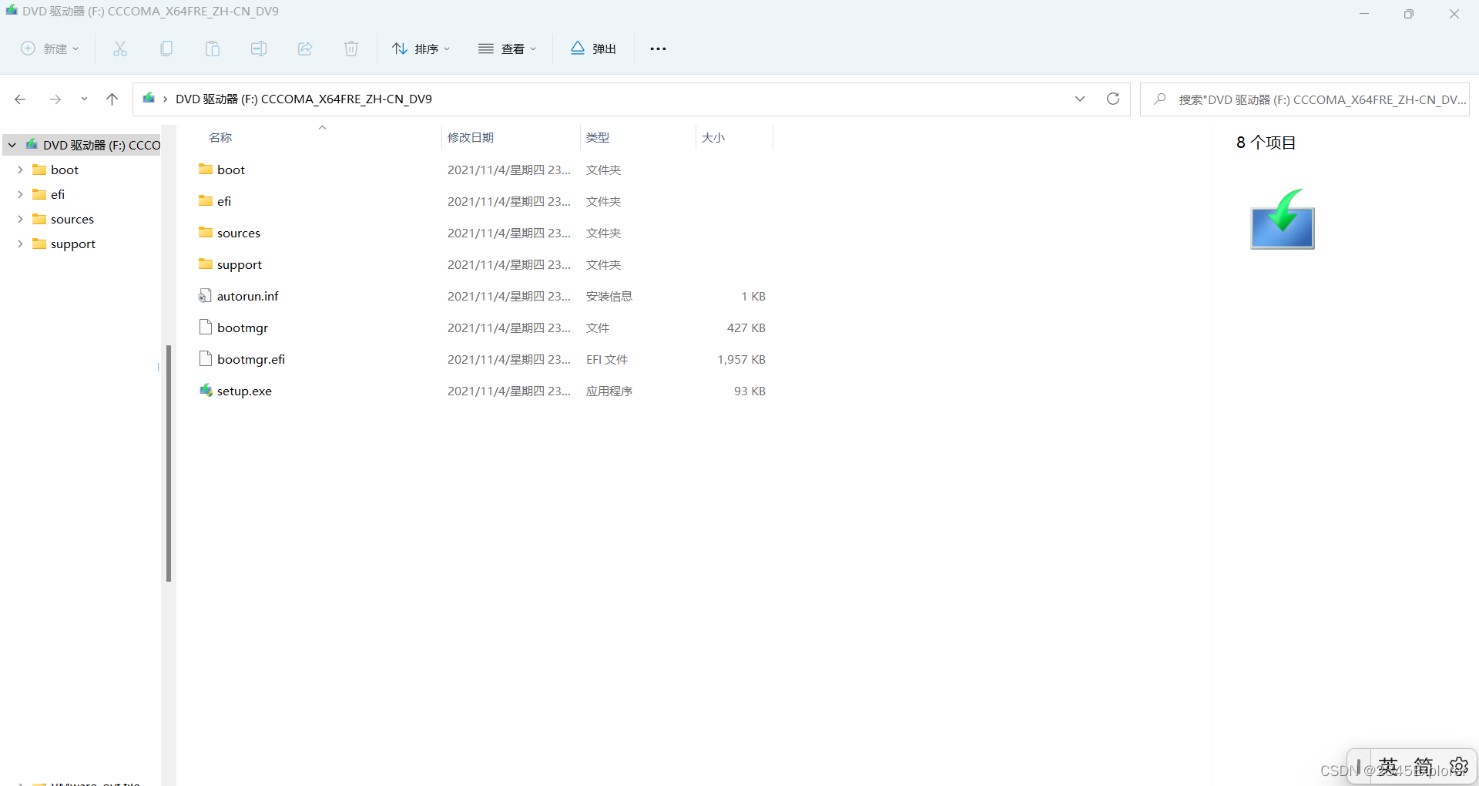Open the See more ellipsis menu

658,49
